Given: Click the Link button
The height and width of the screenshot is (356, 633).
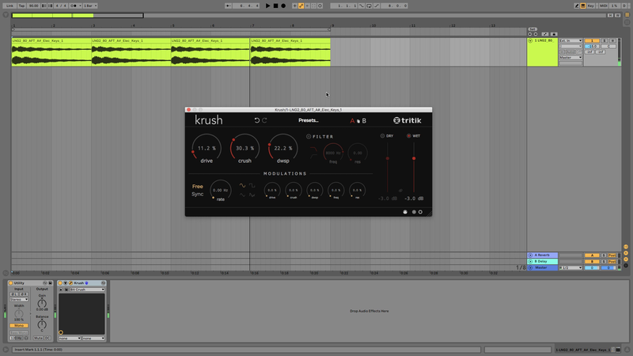Looking at the screenshot, I should pyautogui.click(x=9, y=6).
